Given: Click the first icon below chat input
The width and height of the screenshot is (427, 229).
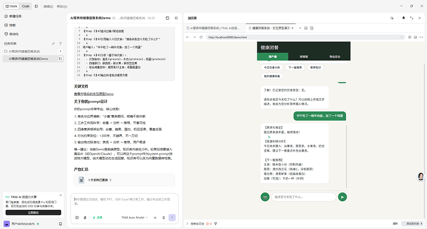Looking at the screenshot, I should pyautogui.click(x=77, y=218).
